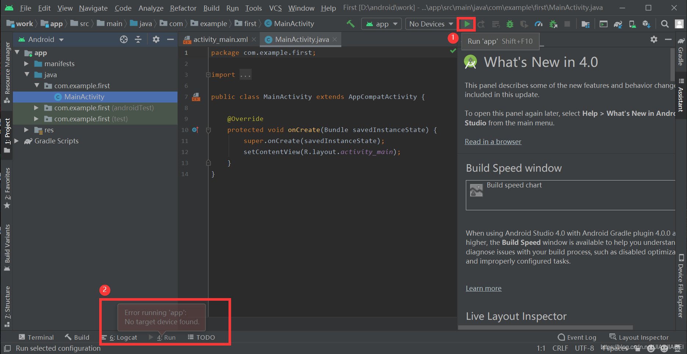687x354 pixels.
Task: Open the Layout Inspector
Action: (x=639, y=337)
